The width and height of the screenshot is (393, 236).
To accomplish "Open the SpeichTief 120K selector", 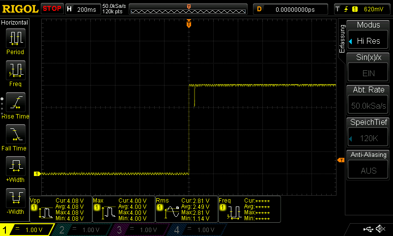I will (x=368, y=138).
